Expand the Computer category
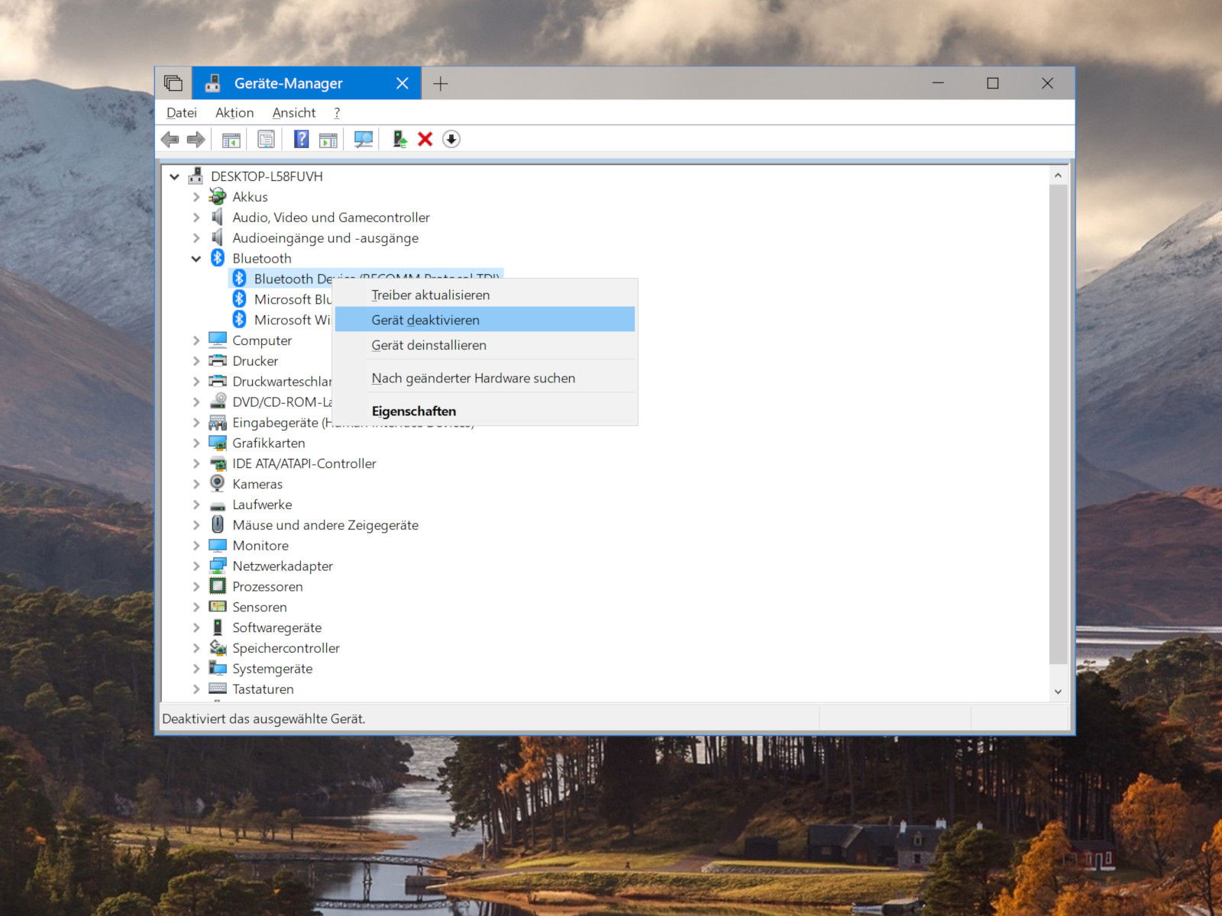This screenshot has height=916, width=1222. pos(196,340)
